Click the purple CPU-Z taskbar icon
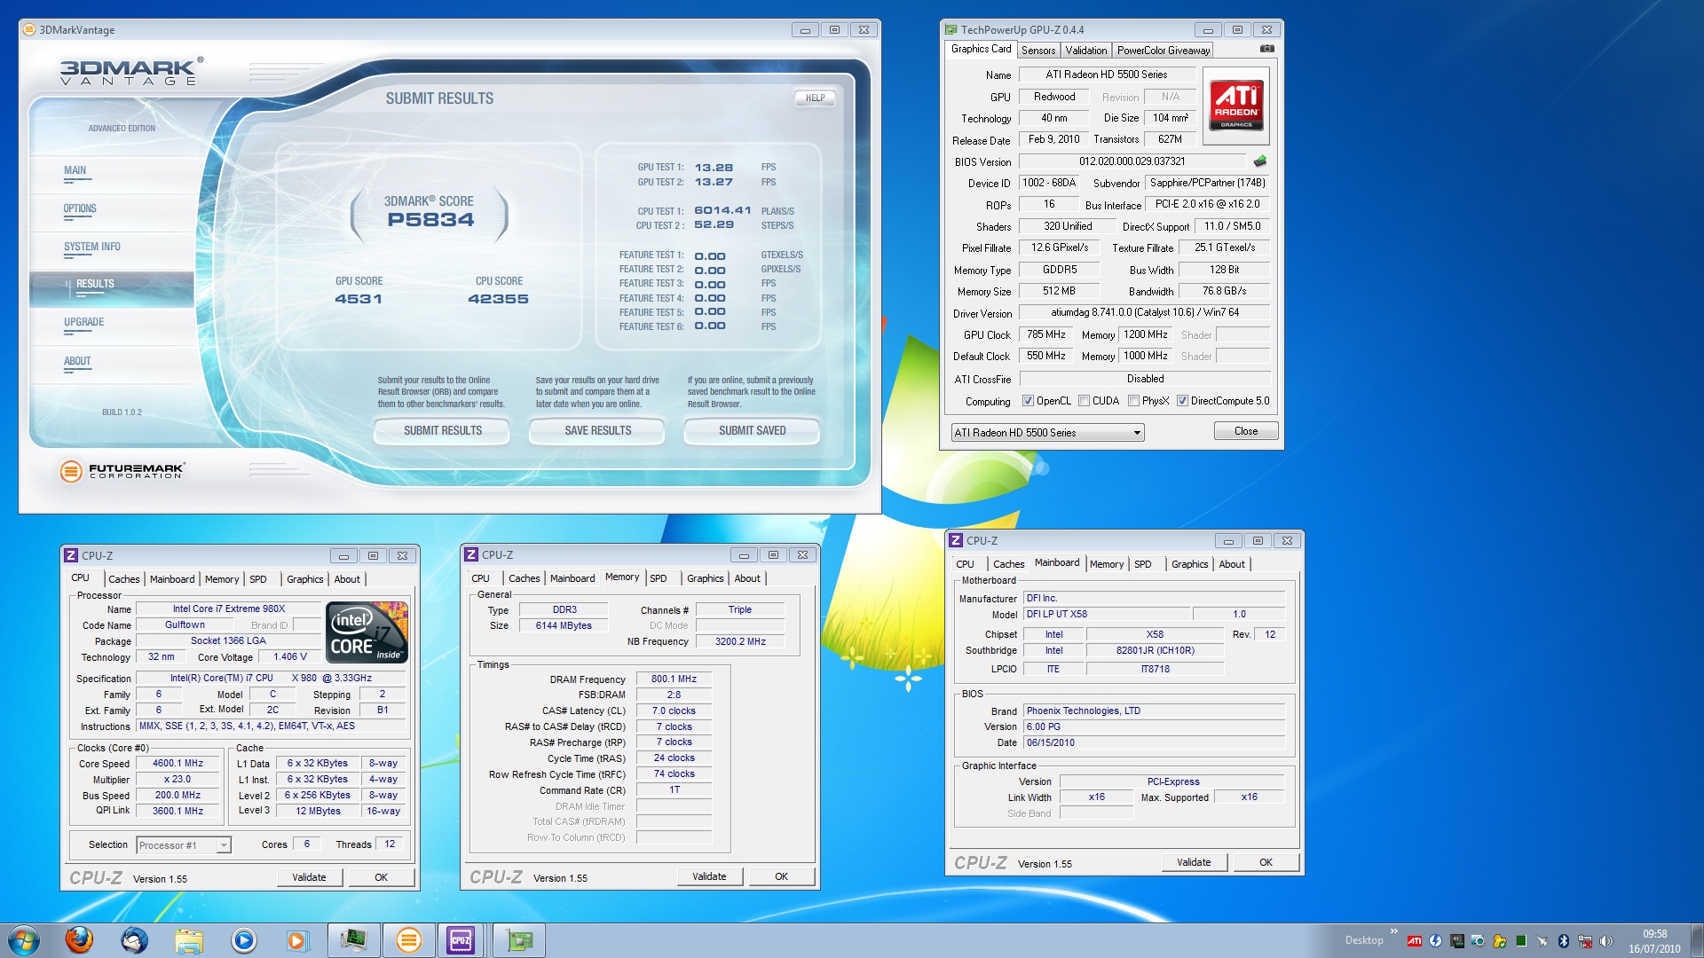Image resolution: width=1704 pixels, height=958 pixels. tap(461, 939)
